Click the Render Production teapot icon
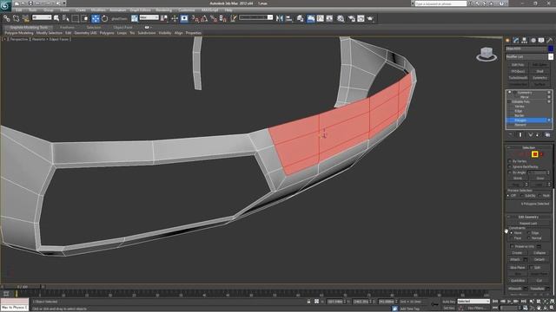The height and width of the screenshot is (312, 556). pos(370,18)
